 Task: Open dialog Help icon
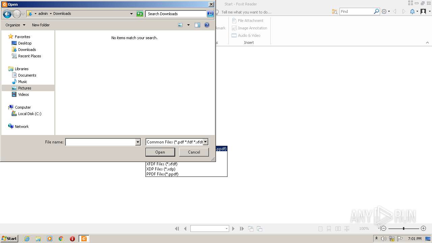click(x=207, y=25)
